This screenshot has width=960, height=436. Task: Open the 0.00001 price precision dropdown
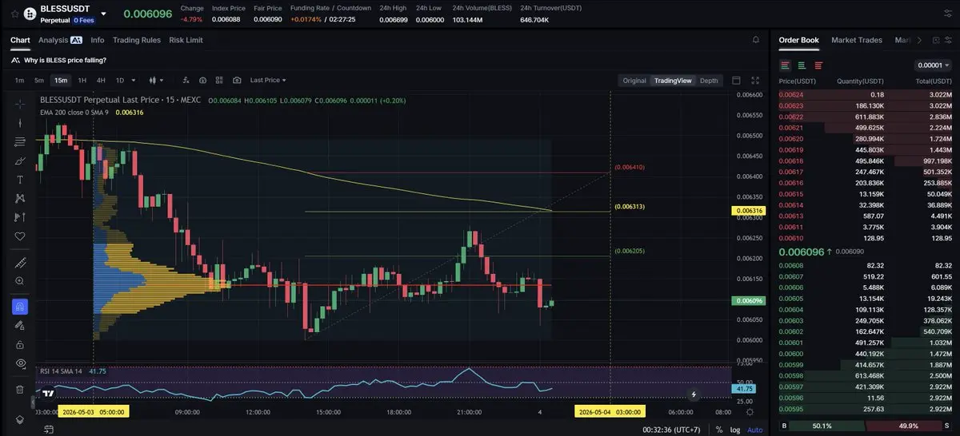click(x=933, y=65)
